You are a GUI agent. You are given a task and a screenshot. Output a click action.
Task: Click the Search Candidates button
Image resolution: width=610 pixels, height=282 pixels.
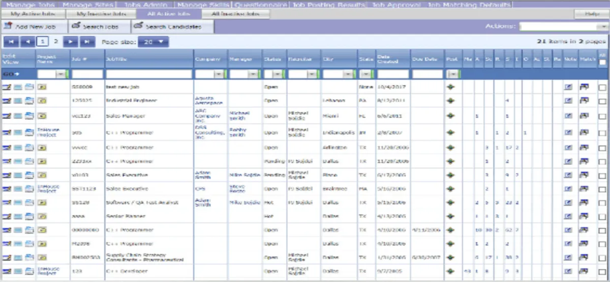tap(173, 26)
